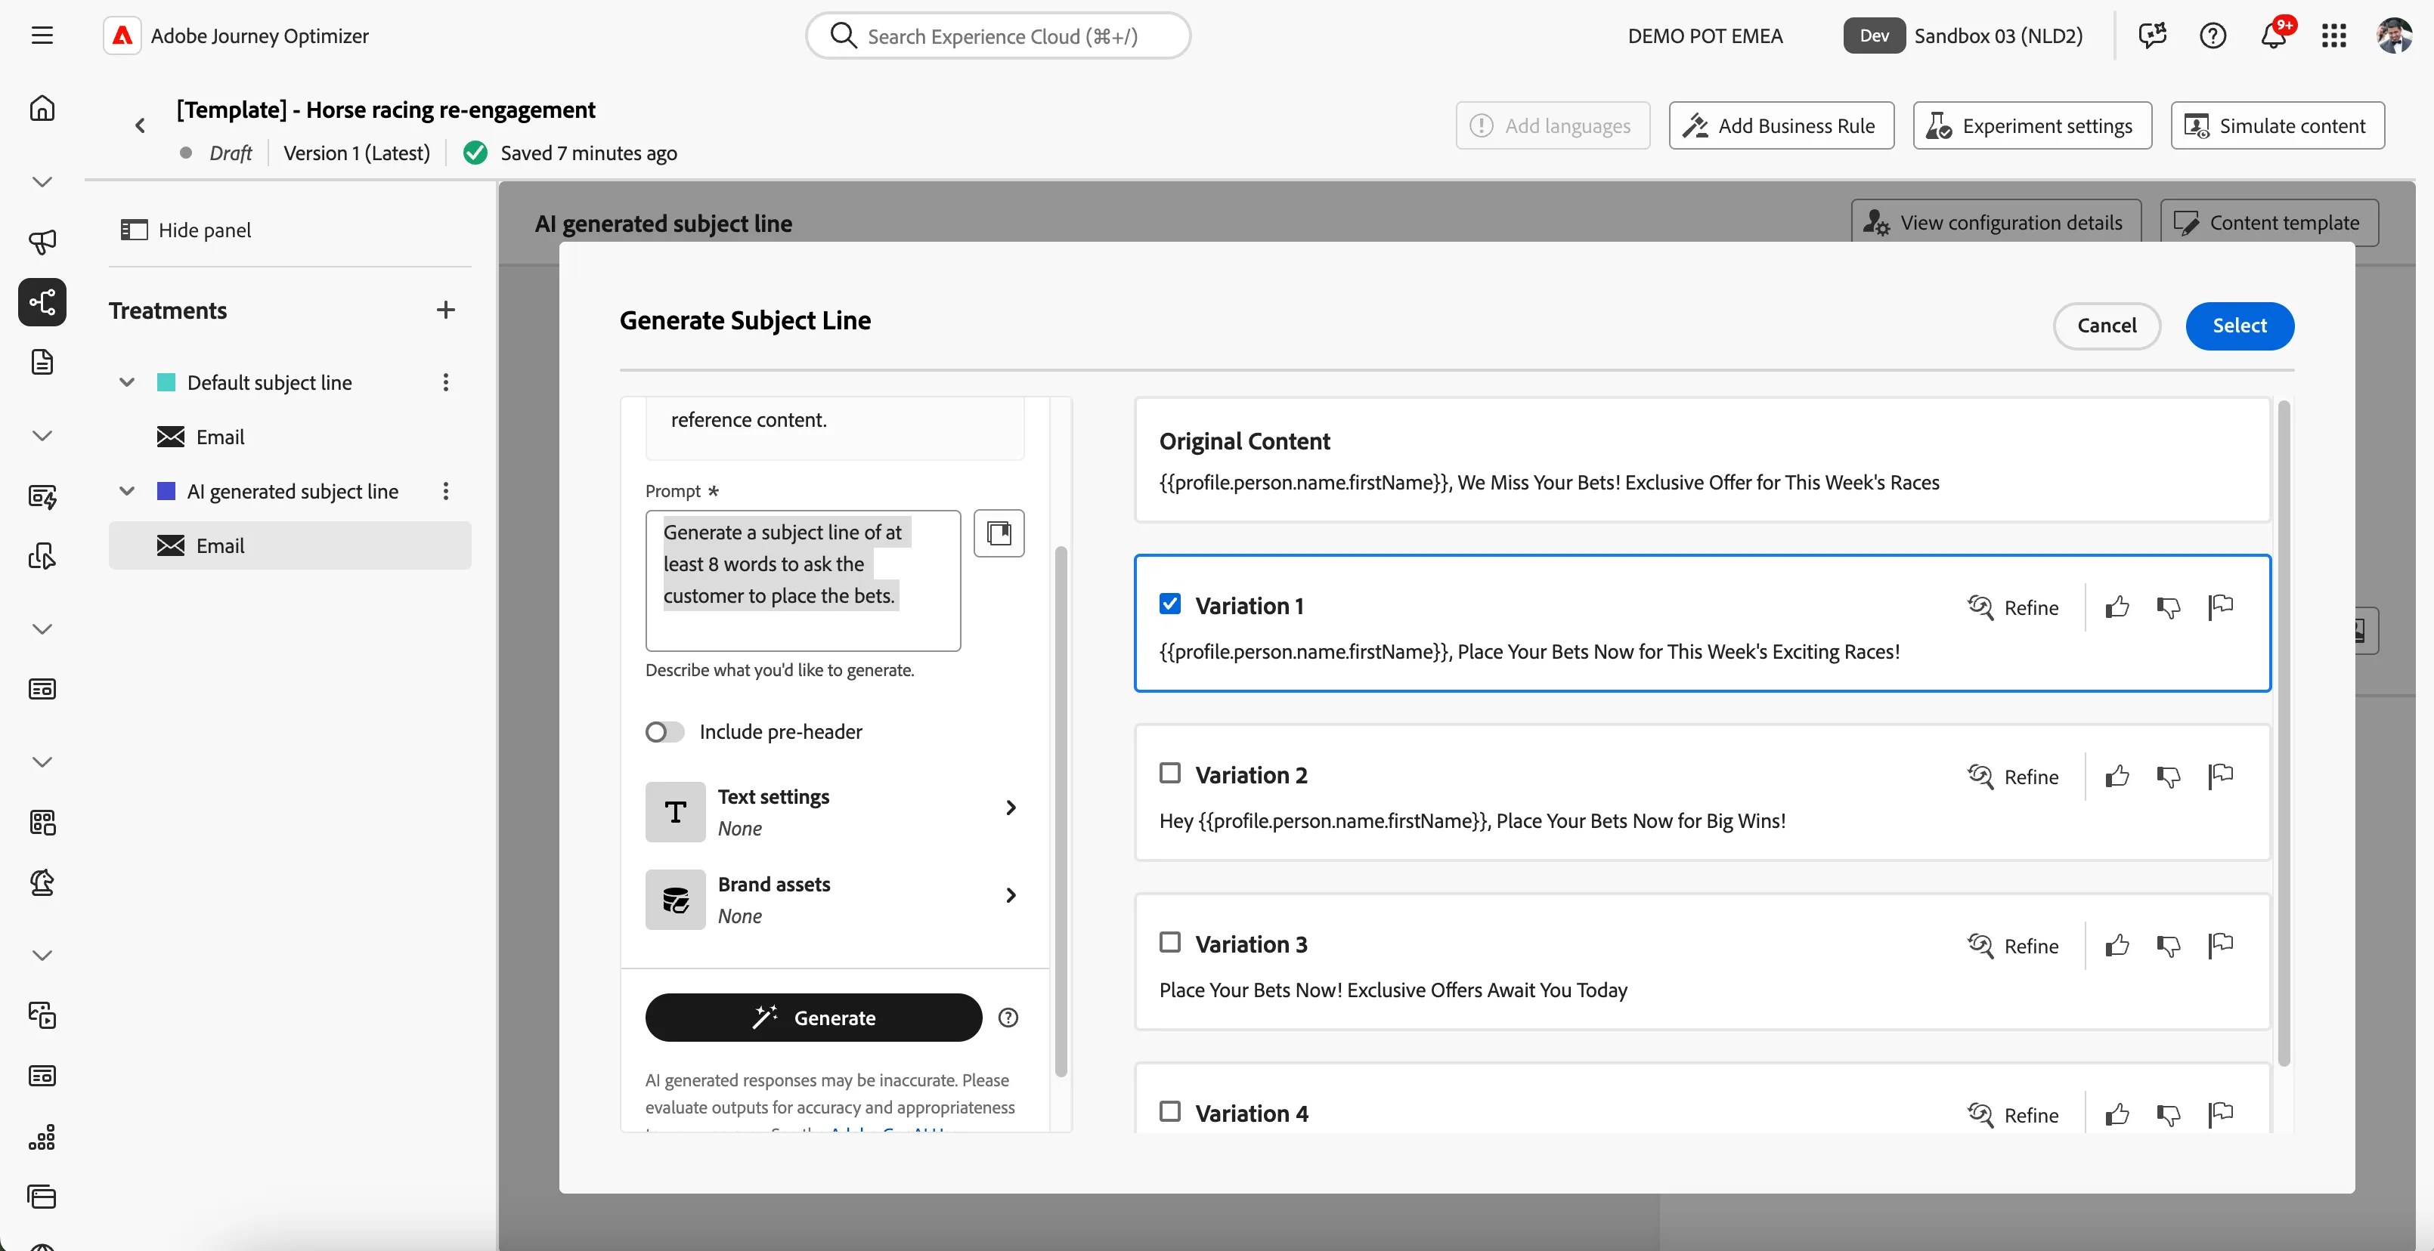
Task: Expand Text settings options
Action: pos(833,812)
